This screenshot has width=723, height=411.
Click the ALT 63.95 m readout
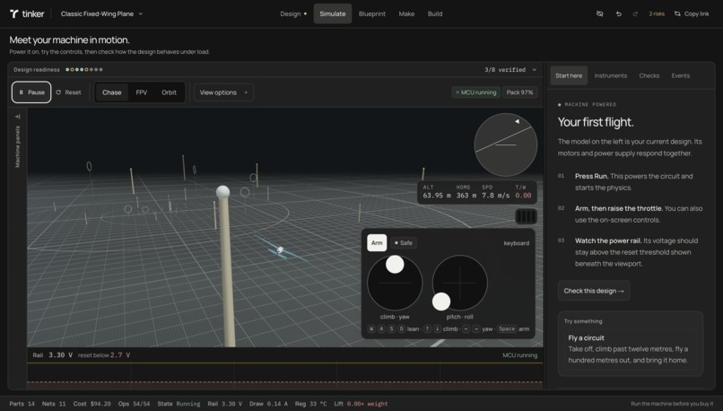tap(437, 192)
